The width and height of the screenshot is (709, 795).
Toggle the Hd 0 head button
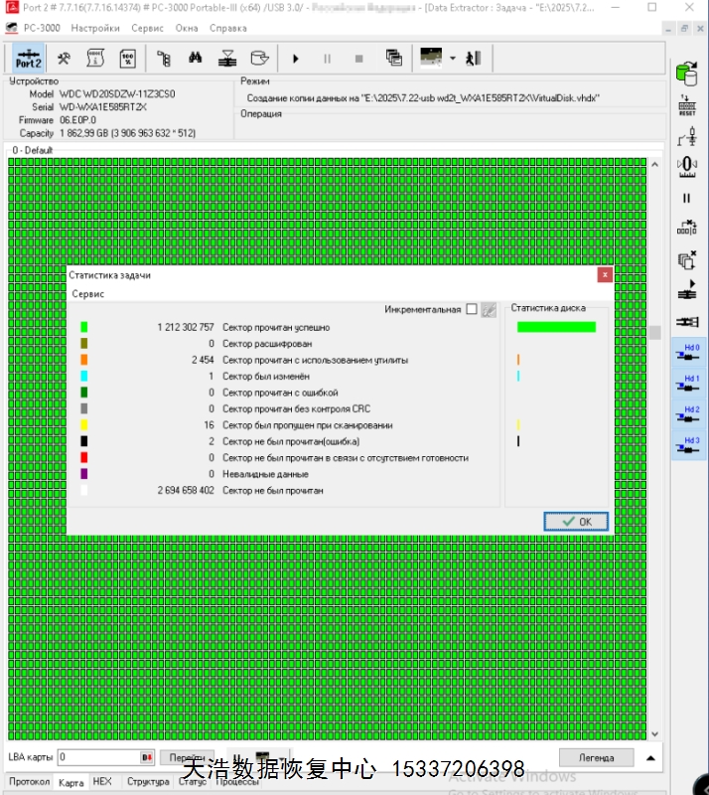click(x=686, y=353)
